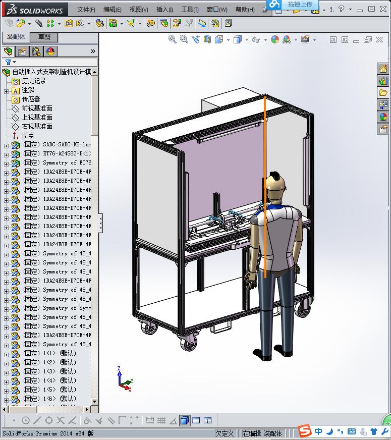Click the 欠定义 status text
This screenshot has height=440, width=391.
pos(225,433)
